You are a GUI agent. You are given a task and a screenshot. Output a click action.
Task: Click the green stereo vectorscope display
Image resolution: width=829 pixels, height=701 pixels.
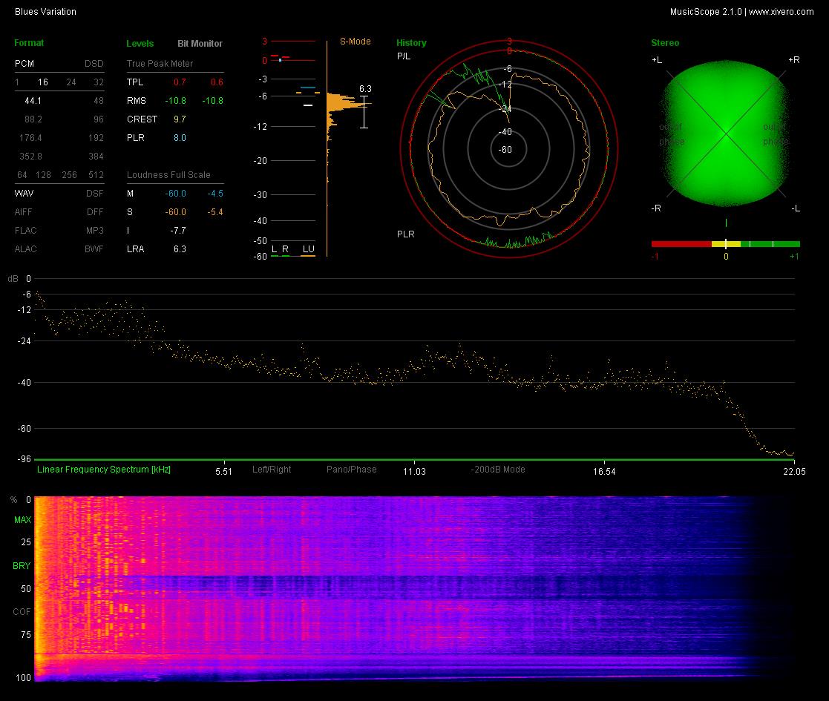point(725,133)
